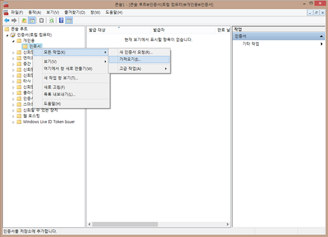328x237 pixels.
Task: Click the Refresh toolbar icon
Action: [x=52, y=20]
